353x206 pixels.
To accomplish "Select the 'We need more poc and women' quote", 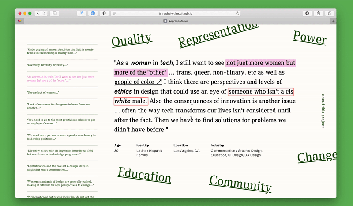I will click(61, 137).
